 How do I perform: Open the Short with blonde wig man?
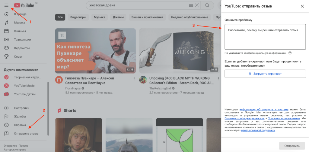(x=78, y=135)
